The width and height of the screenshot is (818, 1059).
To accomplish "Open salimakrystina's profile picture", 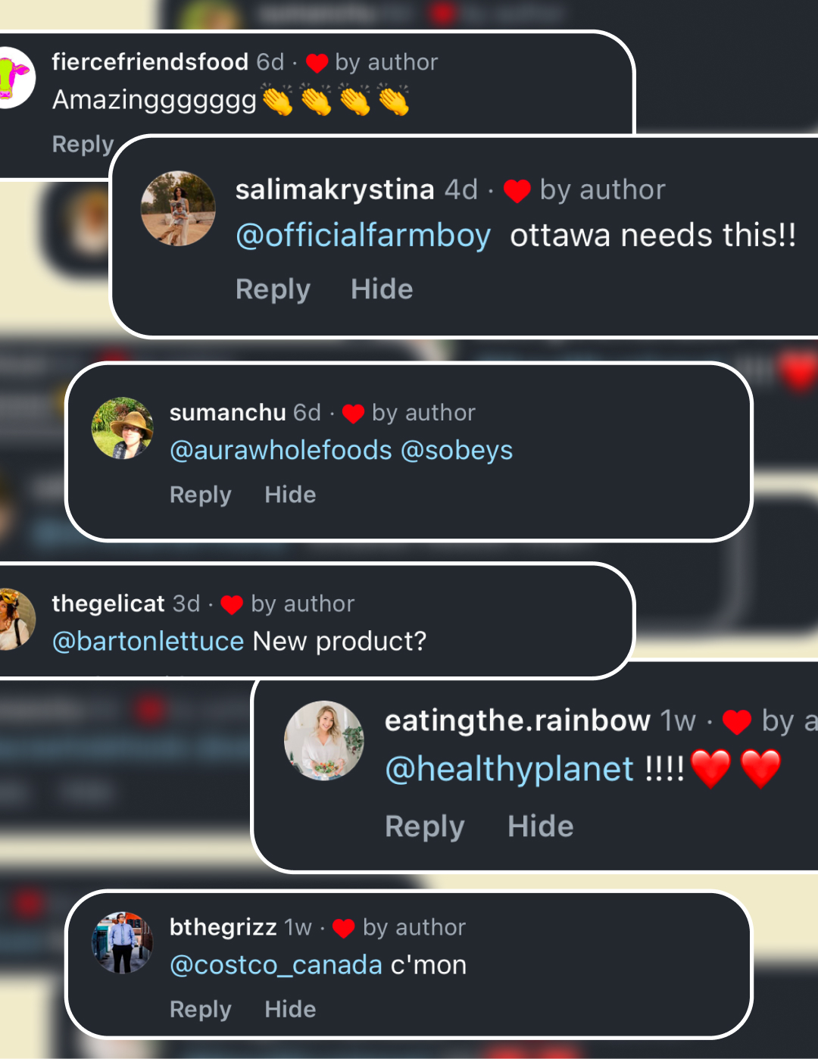I will pyautogui.click(x=178, y=208).
